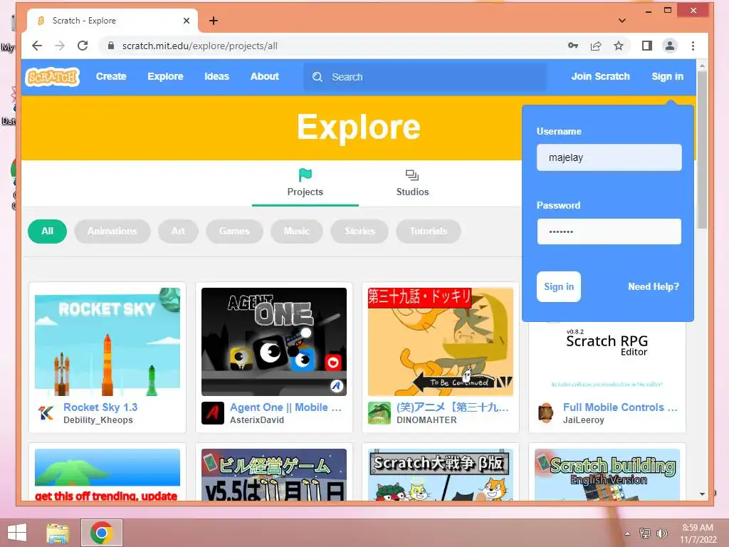Click the Debility_Kheops author name
This screenshot has width=729, height=547.
[x=98, y=420]
